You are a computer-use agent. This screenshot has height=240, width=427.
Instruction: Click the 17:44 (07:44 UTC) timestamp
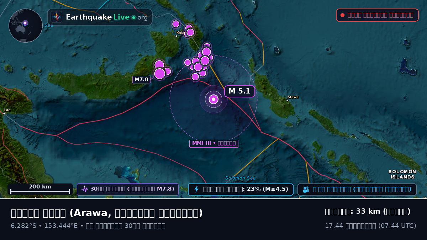pos(370,226)
